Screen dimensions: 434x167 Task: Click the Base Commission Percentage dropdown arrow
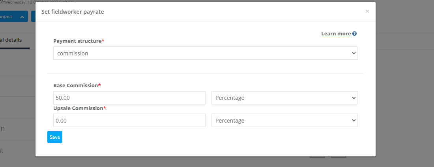[354, 98]
